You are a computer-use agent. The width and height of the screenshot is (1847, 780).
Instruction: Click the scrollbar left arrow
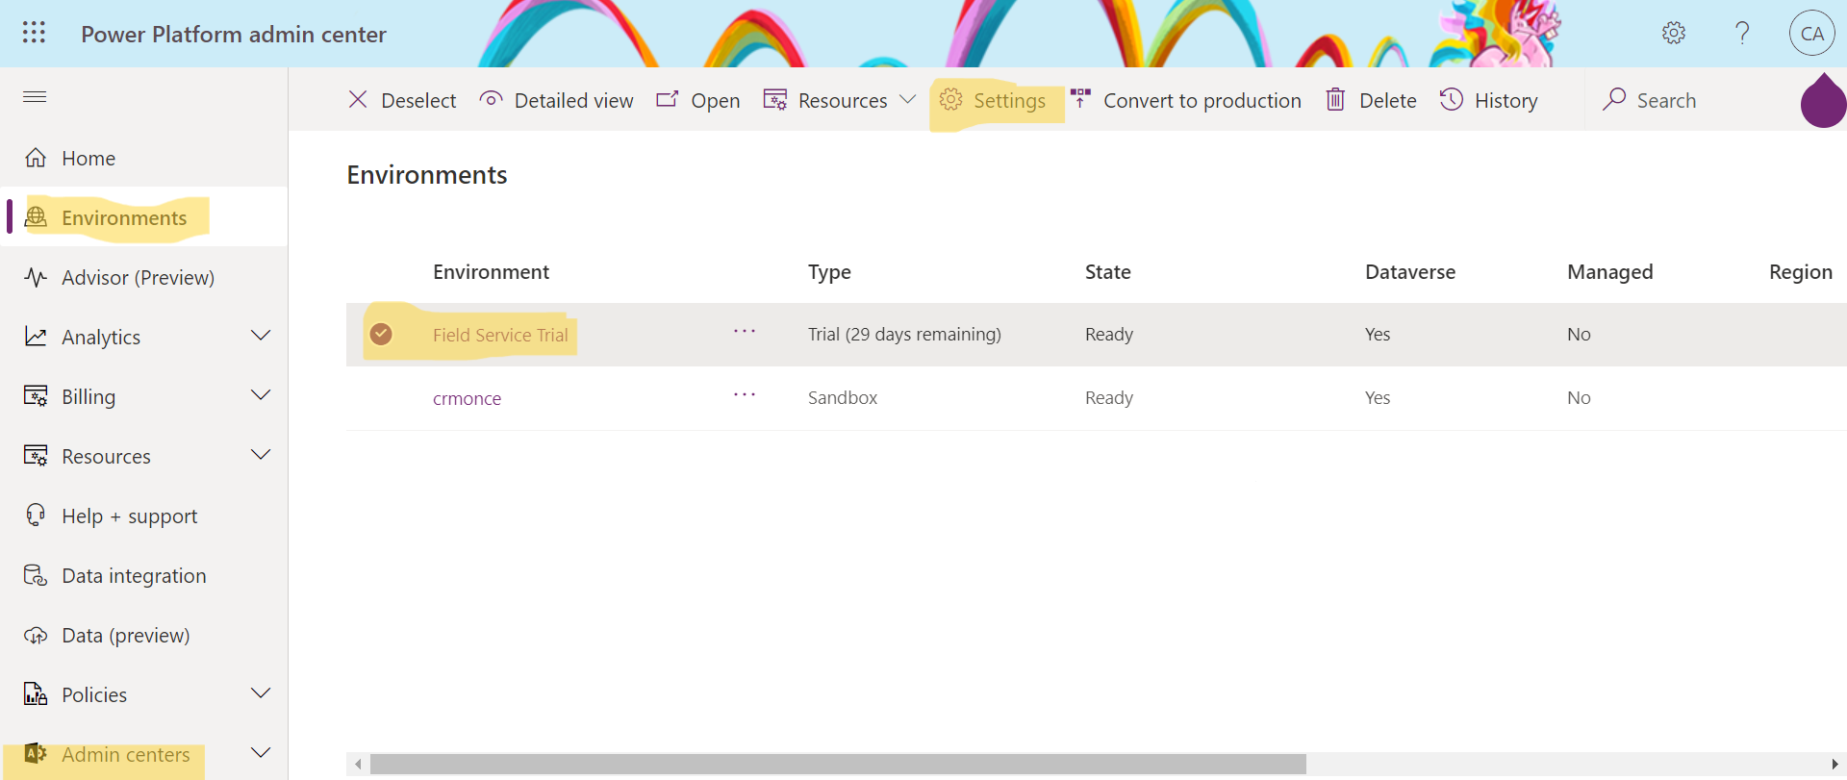point(358,764)
